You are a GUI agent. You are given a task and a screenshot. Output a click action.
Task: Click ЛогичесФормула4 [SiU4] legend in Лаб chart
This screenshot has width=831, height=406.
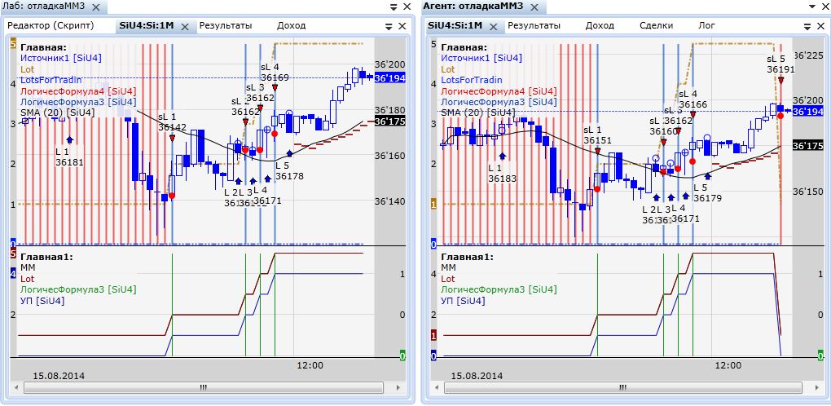pyautogui.click(x=78, y=91)
